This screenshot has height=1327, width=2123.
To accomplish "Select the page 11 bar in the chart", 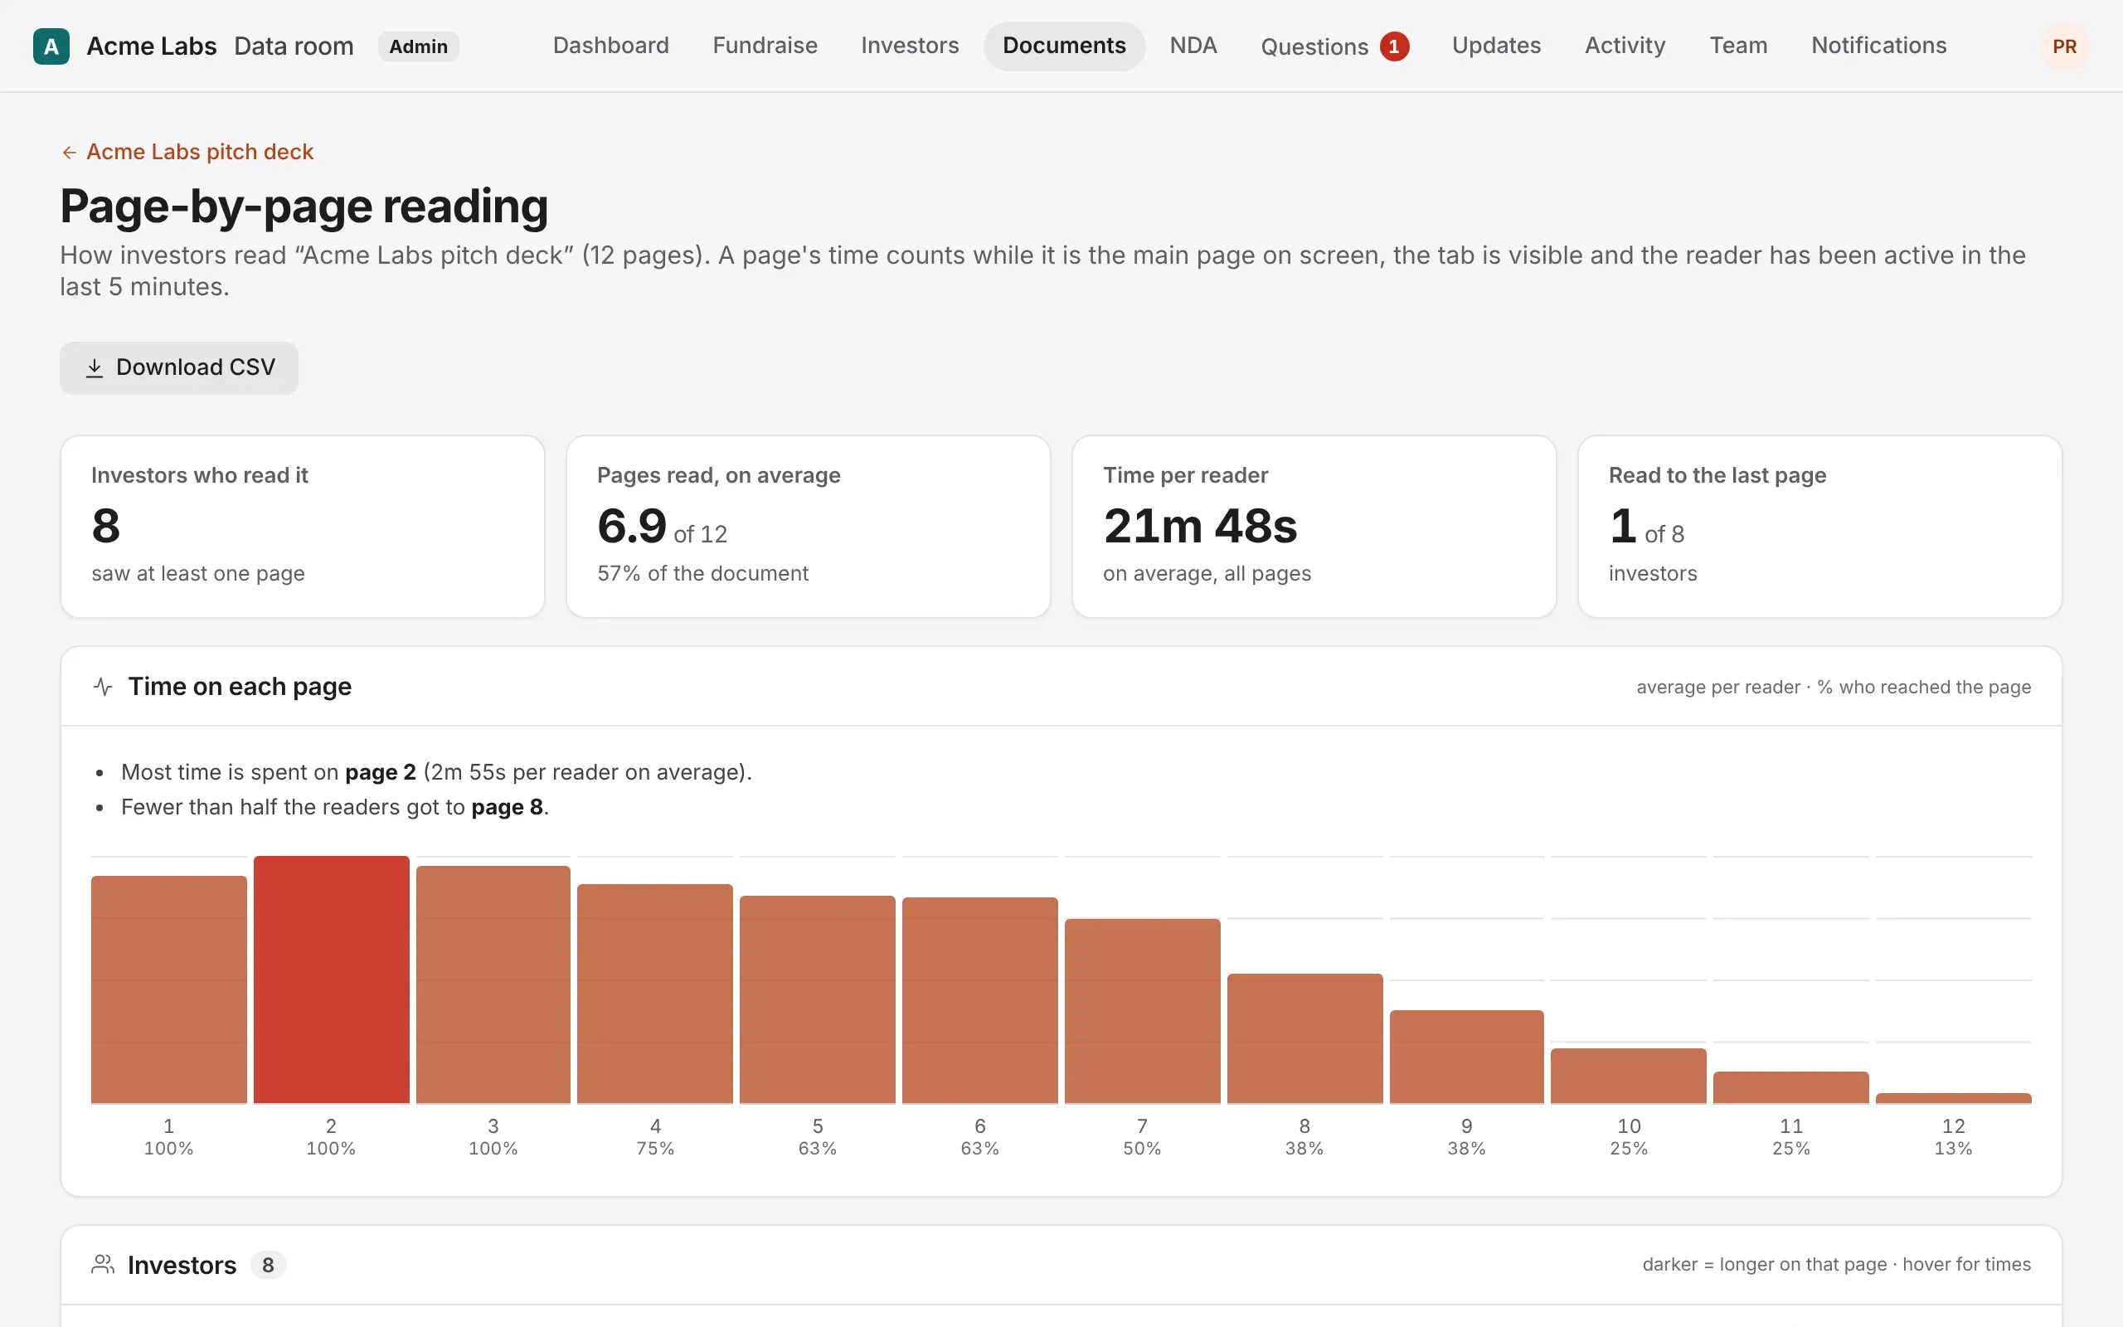I will [1790, 1087].
